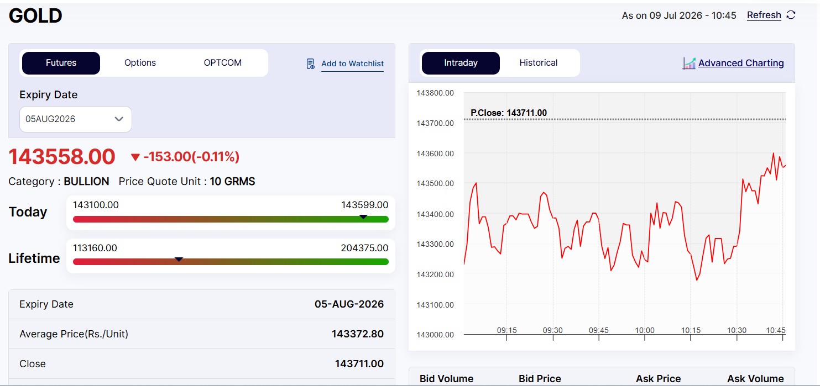Click the 143000.00 y-axis label
The image size is (820, 386).
[x=435, y=335]
